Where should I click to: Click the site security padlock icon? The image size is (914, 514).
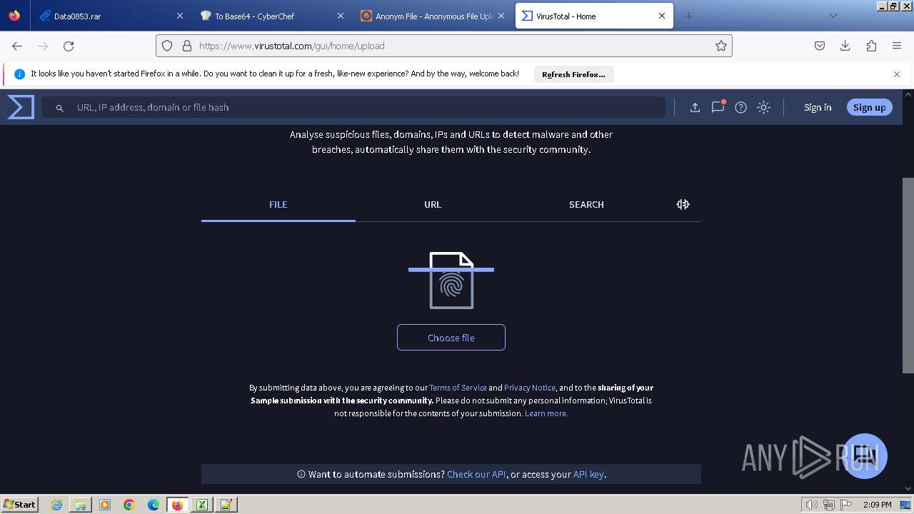point(187,46)
